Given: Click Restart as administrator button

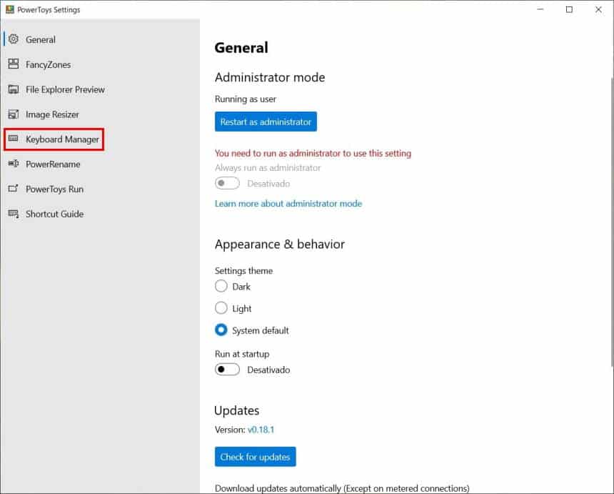Looking at the screenshot, I should [x=266, y=122].
